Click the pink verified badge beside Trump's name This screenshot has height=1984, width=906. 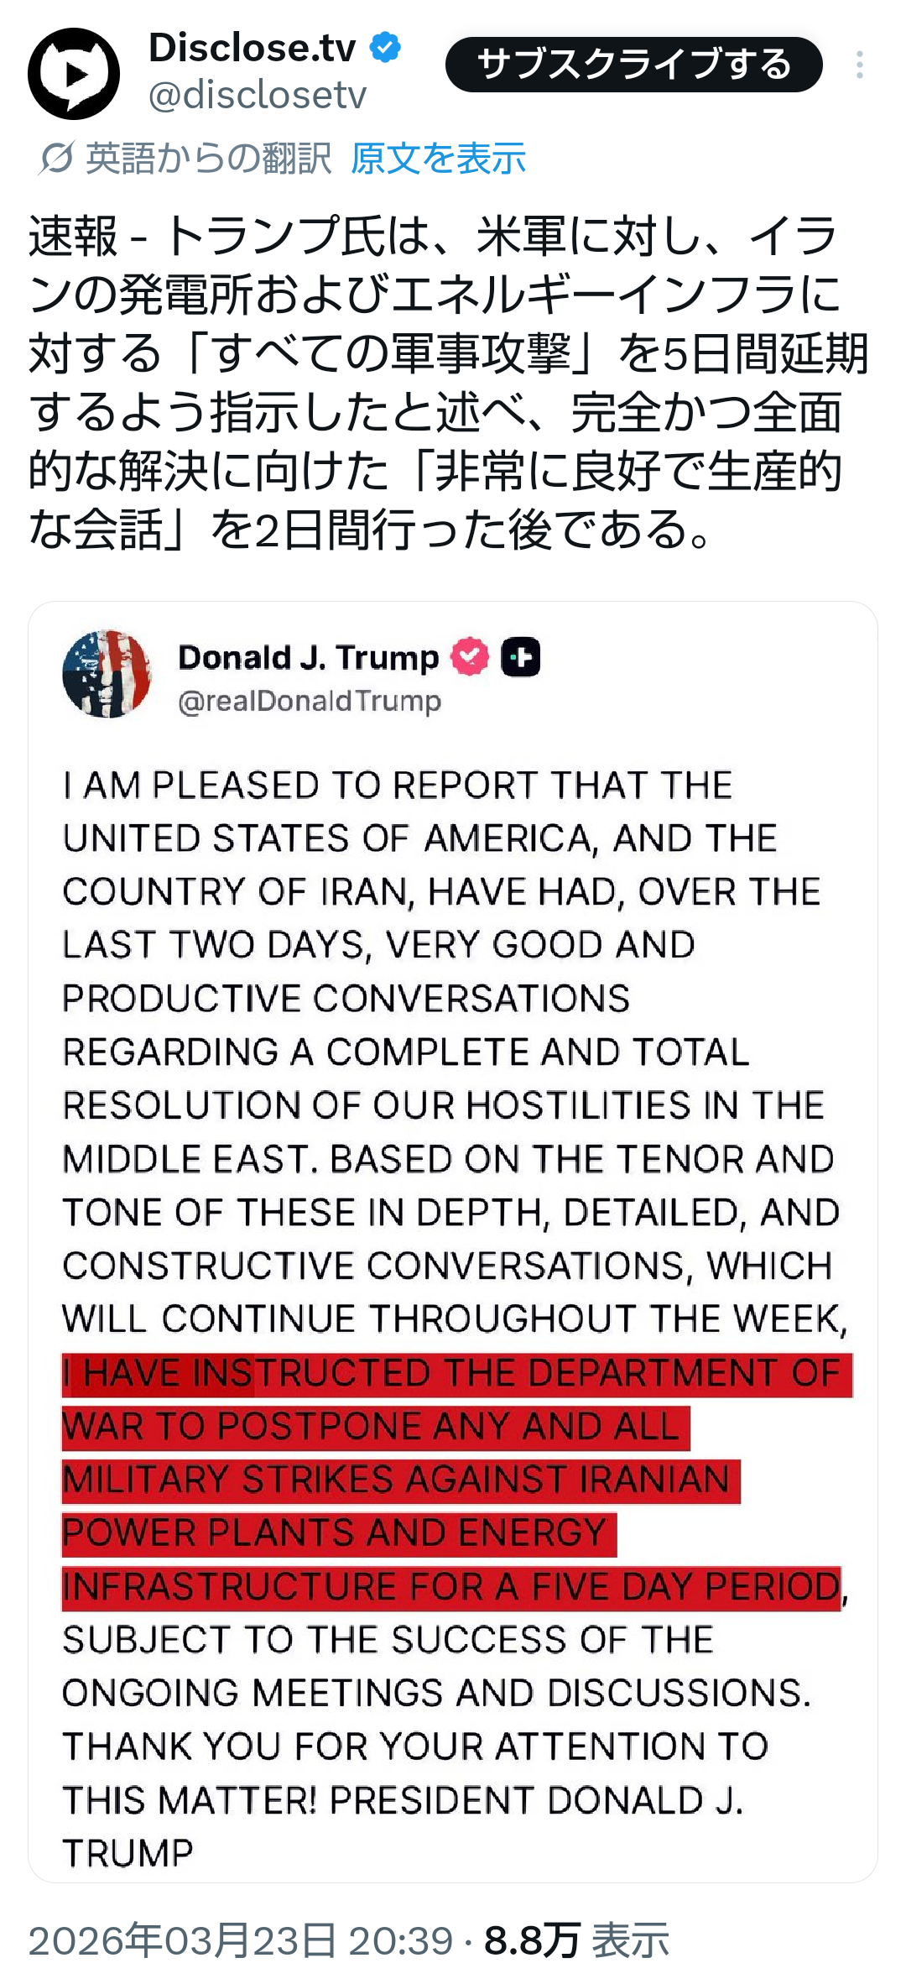(470, 657)
